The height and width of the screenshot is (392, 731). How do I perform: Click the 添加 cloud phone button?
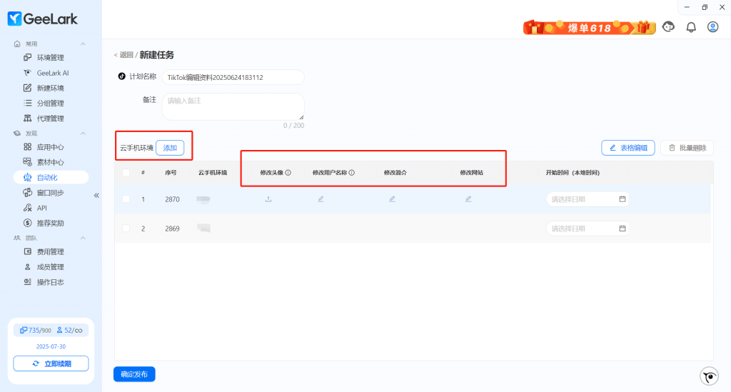tap(170, 148)
